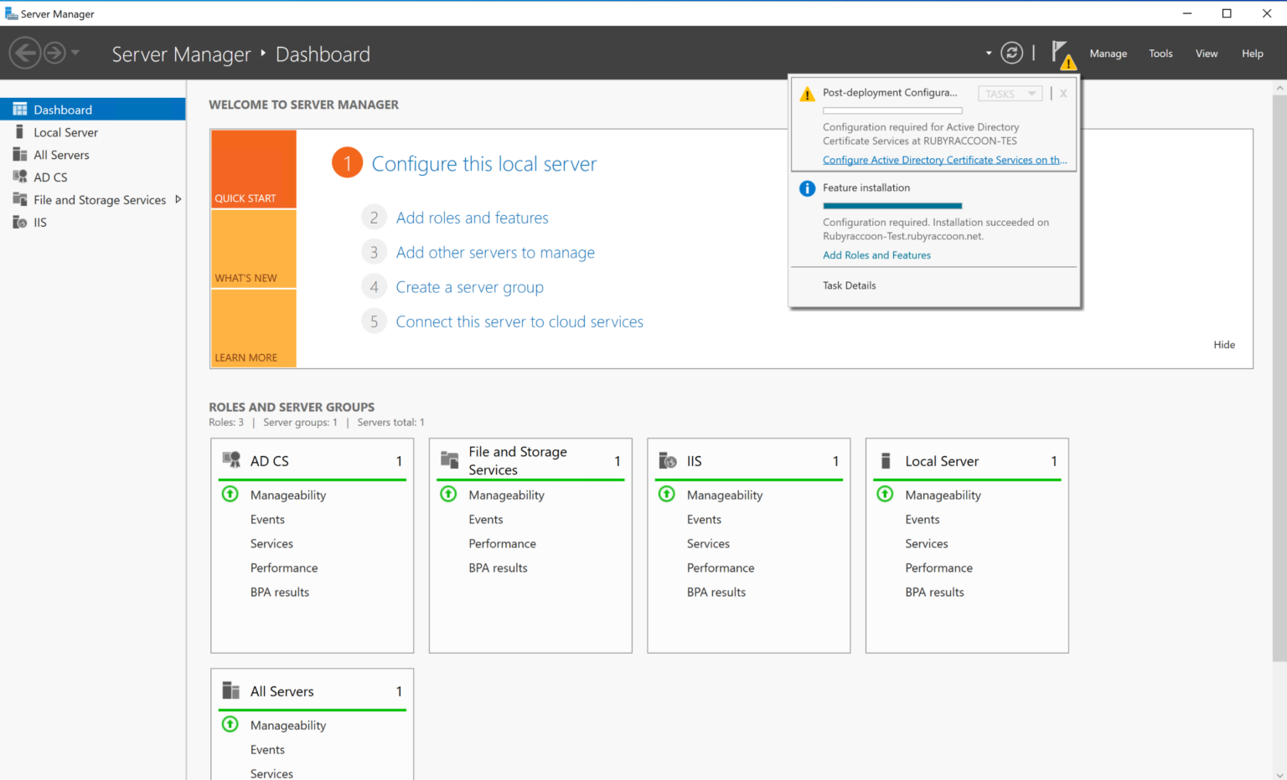Open the navigation history dropdown arrow
Screen dimensions: 1287x780
pos(75,53)
